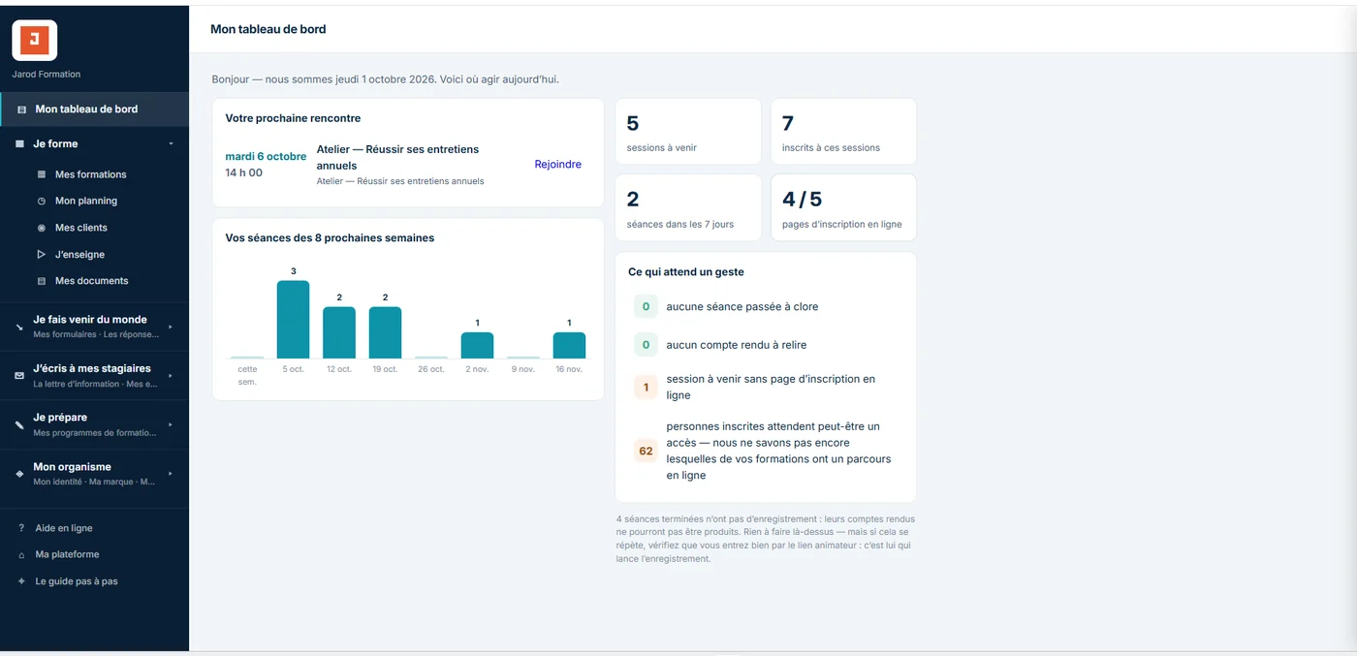Screen dimensions: 1357x656
Task: Click the orange Jarod Formation logo
Action: click(34, 40)
